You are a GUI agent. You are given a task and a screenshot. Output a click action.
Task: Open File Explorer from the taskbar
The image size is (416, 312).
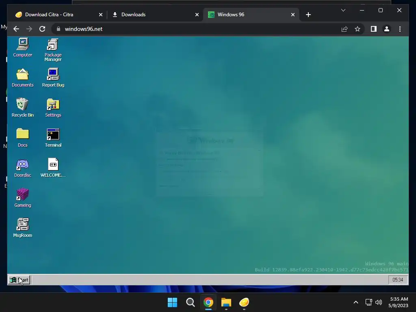pos(226,302)
